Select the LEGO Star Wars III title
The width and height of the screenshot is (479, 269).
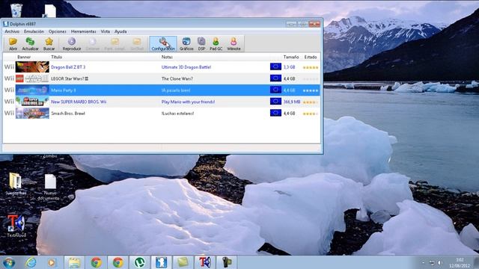(x=70, y=78)
